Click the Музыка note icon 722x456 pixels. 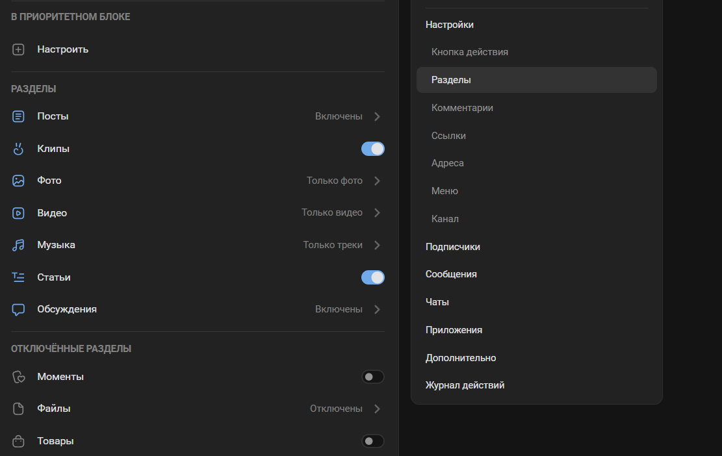[18, 246]
